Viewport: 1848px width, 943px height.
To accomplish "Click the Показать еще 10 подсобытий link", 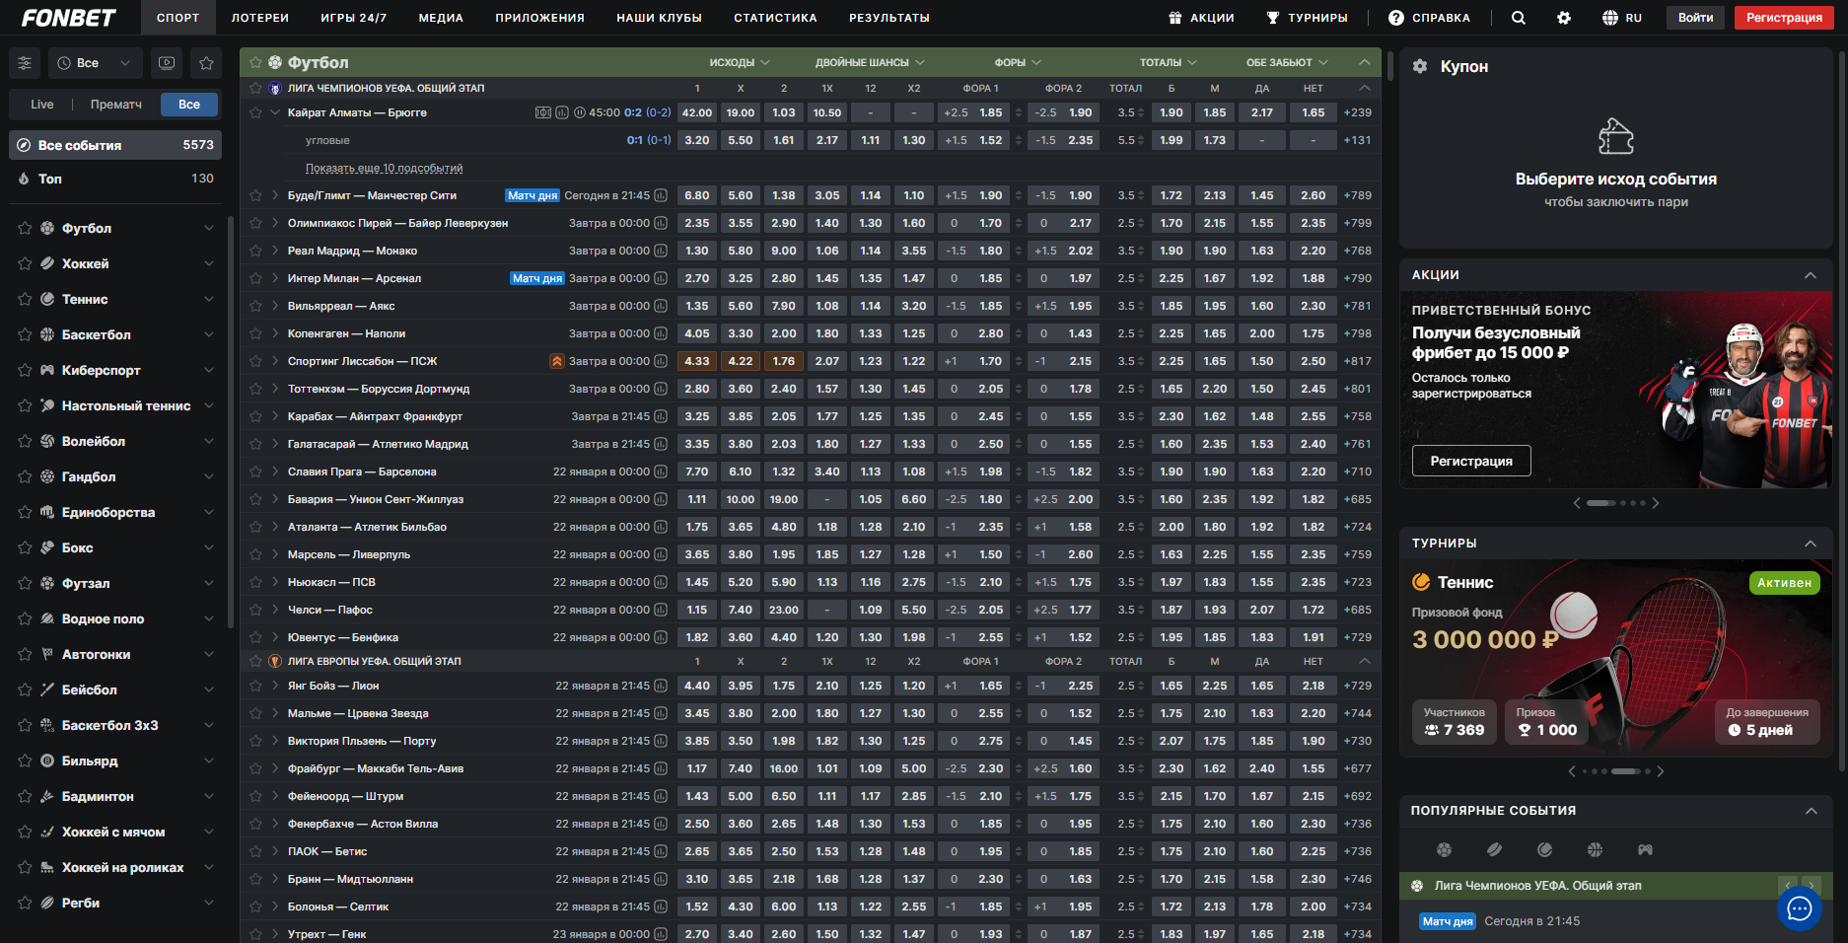I will click(384, 168).
